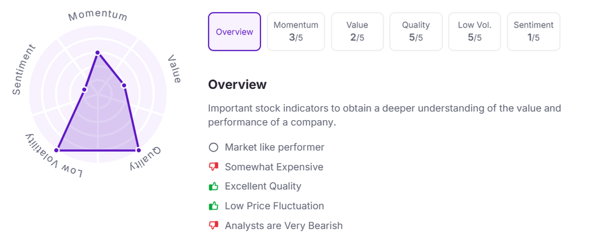
Task: Click the Momentum data point on radar chart
Action: pos(98,53)
